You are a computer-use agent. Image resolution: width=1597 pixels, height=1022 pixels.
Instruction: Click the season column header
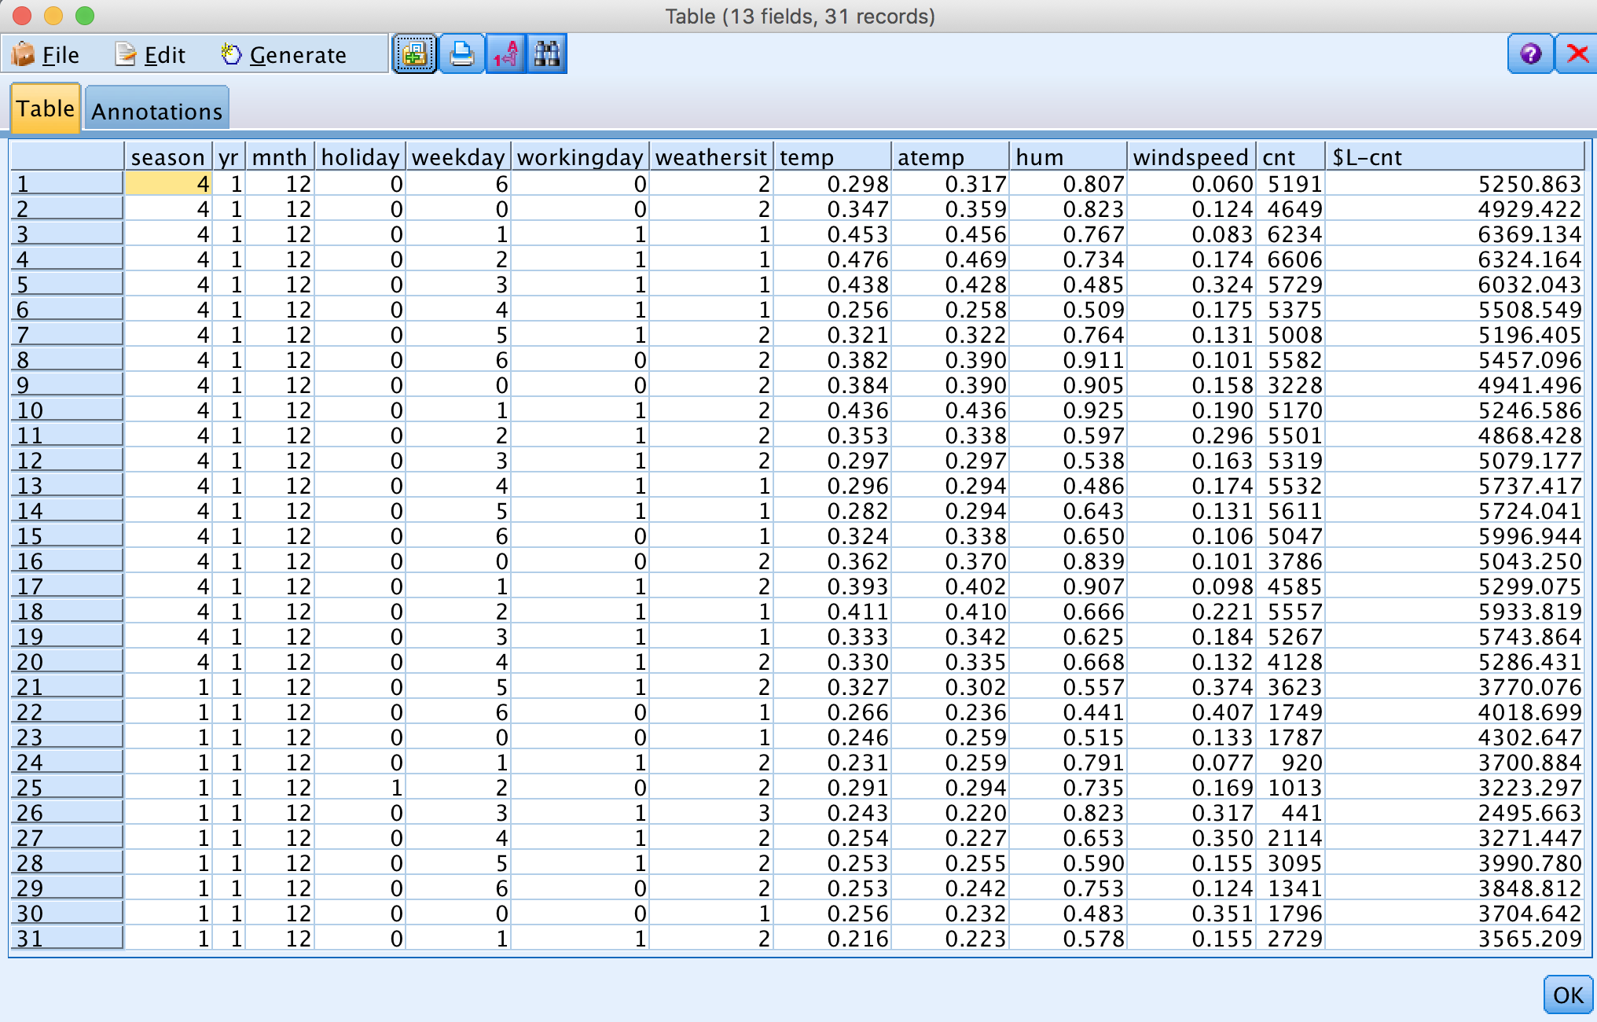167,157
